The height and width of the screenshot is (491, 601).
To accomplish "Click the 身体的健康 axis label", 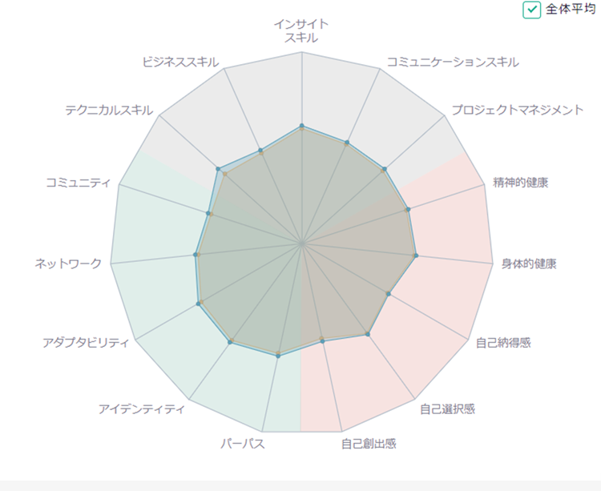I will click(529, 264).
